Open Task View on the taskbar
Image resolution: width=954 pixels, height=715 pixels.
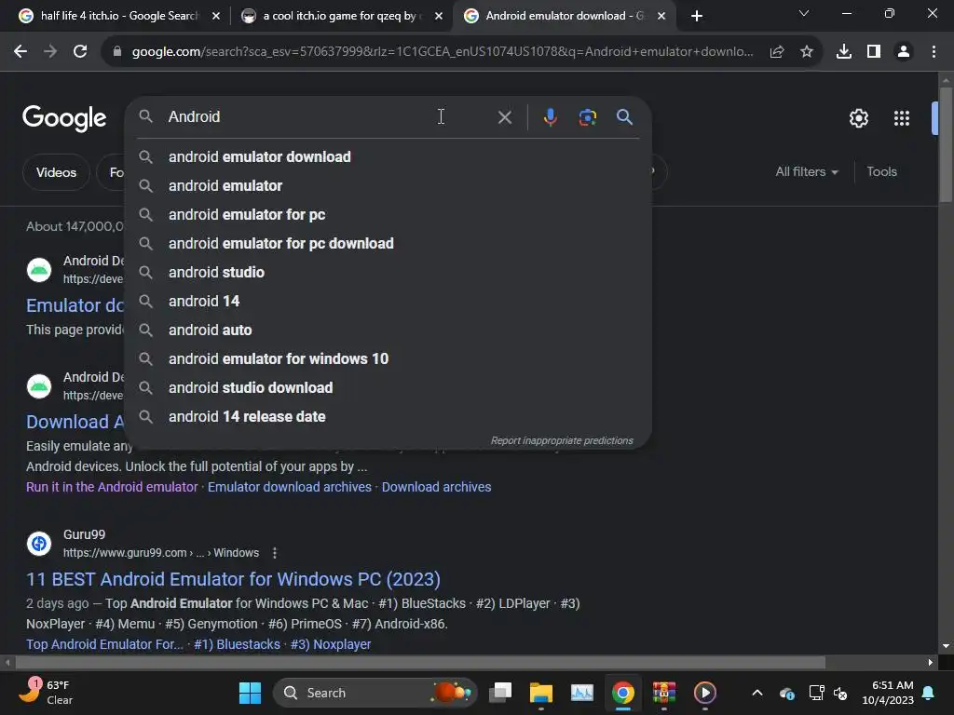(x=500, y=693)
